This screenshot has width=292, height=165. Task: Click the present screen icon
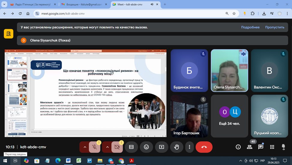click(162, 147)
